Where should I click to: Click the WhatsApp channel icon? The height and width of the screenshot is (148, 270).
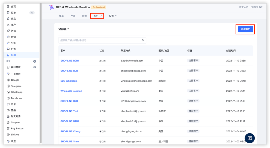coord(8,92)
